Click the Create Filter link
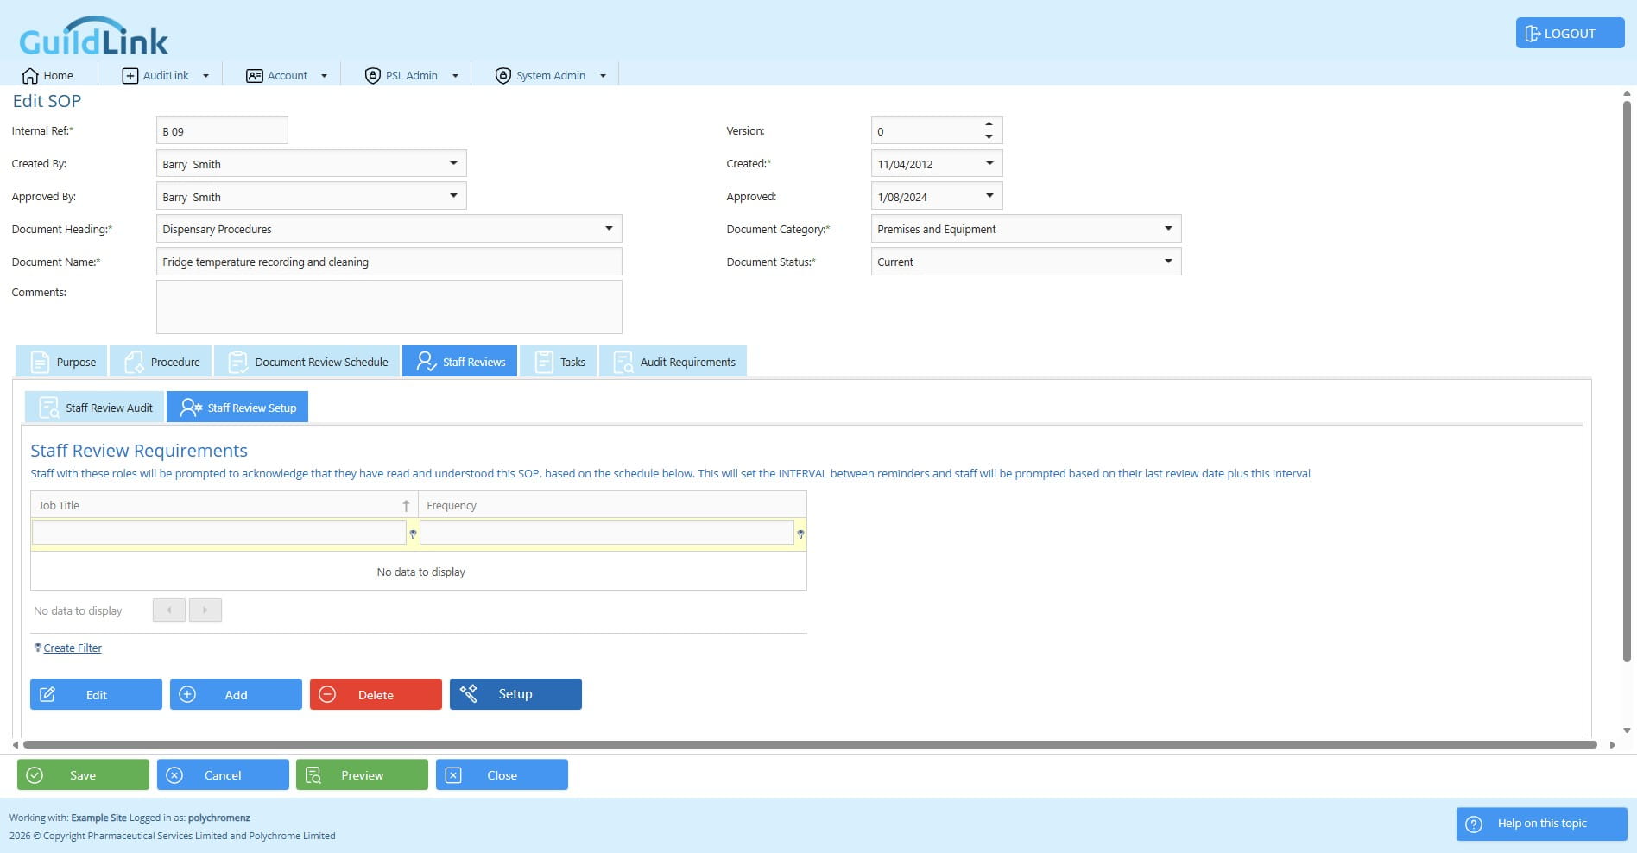The width and height of the screenshot is (1637, 853). [x=73, y=648]
